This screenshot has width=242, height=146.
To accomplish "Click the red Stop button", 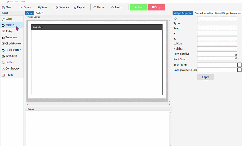I will pyautogui.click(x=157, y=7).
